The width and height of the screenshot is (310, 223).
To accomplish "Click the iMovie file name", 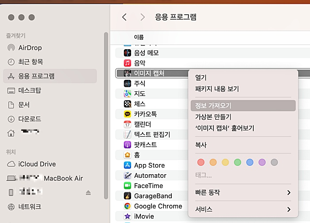I will (x=144, y=216).
